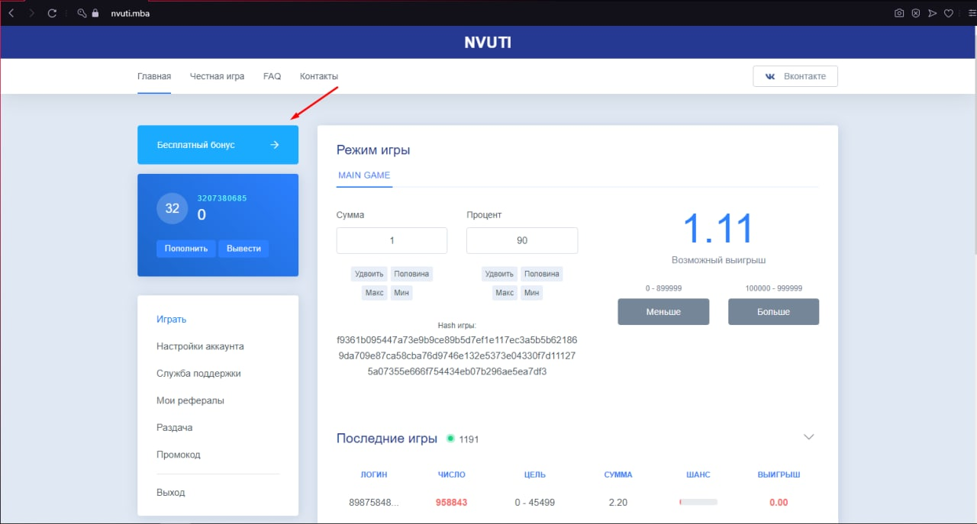Click the ЦЕЛЬ column header
This screenshot has height=524, width=977.
pos(535,474)
